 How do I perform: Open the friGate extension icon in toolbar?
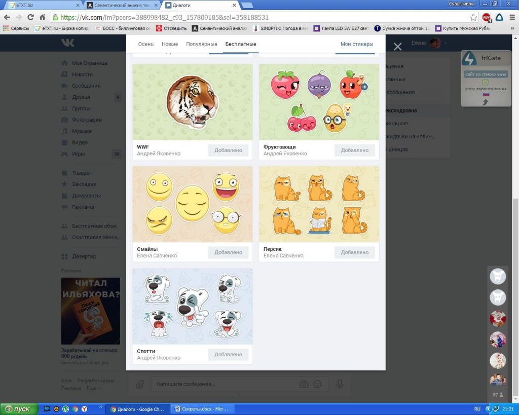coord(499,17)
